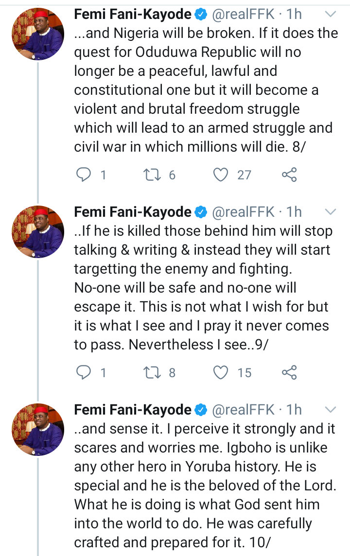This screenshot has width=350, height=556.
Task: Open profile avatar beside tweet 9/
Action: click(x=38, y=231)
